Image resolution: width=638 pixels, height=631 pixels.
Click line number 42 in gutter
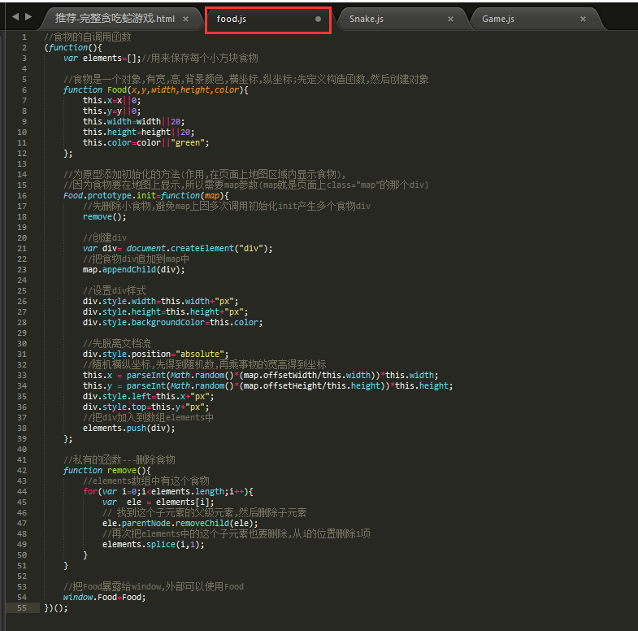click(22, 470)
